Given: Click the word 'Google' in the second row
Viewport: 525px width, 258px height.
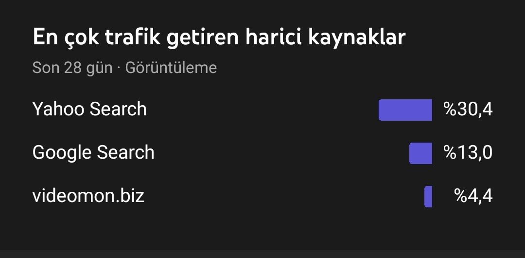Looking at the screenshot, I should tap(62, 153).
